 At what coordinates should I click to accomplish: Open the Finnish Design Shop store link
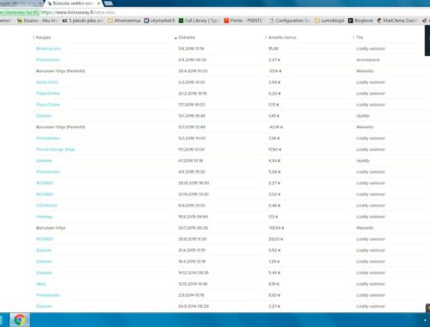point(55,150)
